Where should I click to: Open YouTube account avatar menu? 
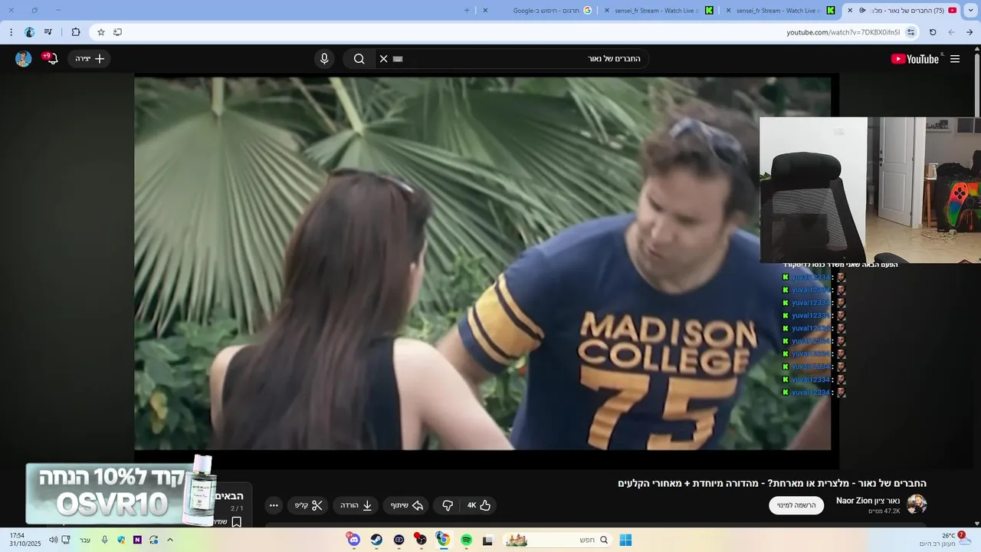[24, 59]
